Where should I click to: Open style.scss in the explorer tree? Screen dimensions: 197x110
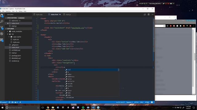(x=16, y=42)
